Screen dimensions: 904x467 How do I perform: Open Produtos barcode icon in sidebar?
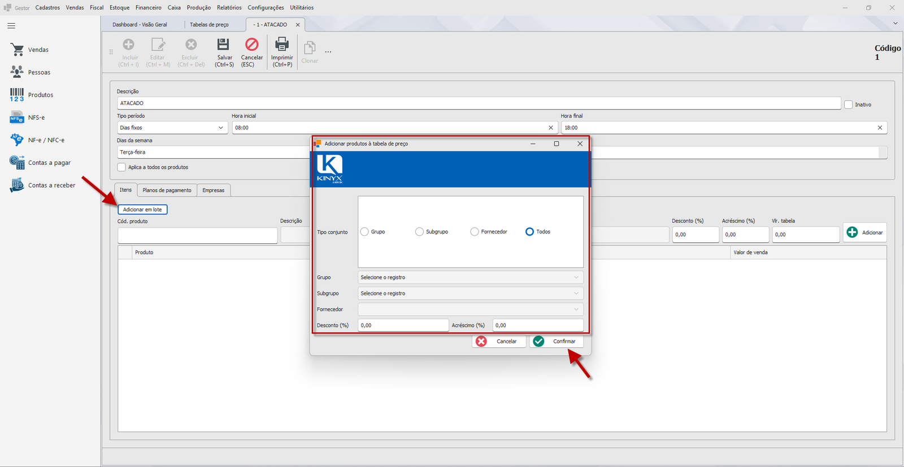point(17,95)
